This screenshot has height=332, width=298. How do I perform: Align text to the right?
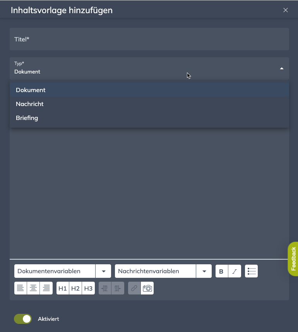(x=46, y=288)
